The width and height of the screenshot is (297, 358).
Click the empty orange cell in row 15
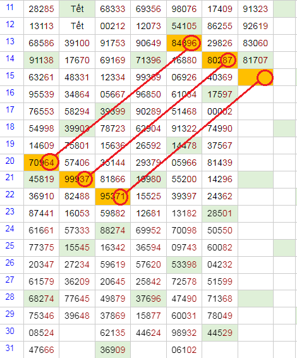(x=255, y=77)
